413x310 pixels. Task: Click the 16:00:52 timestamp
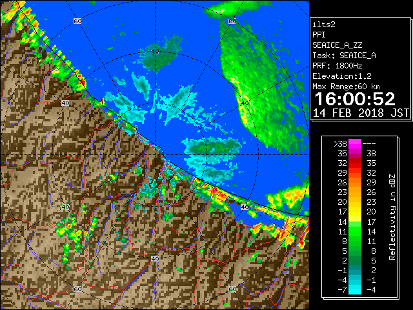click(x=355, y=99)
